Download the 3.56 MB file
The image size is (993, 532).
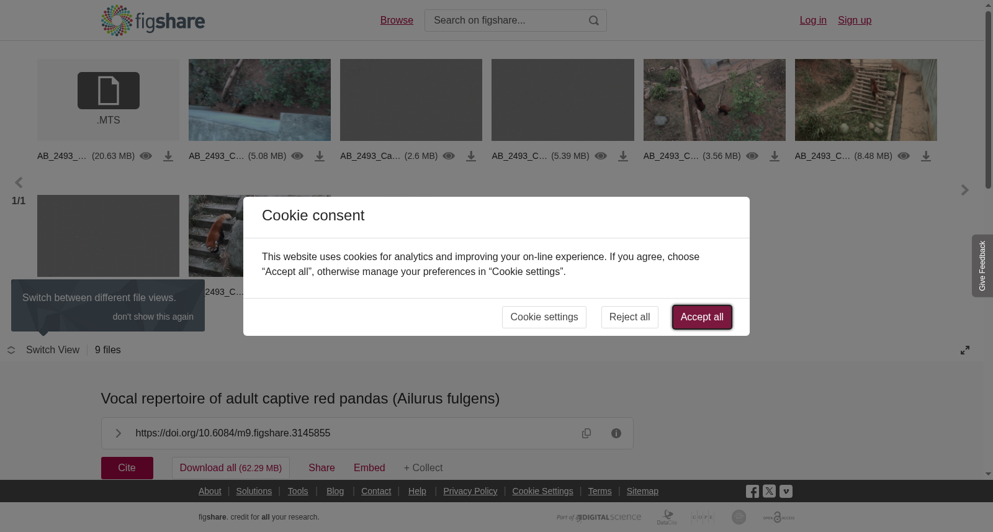coord(775,156)
